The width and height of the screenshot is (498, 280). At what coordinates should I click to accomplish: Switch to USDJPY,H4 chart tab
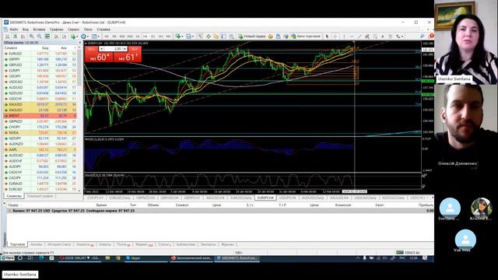coord(287,198)
